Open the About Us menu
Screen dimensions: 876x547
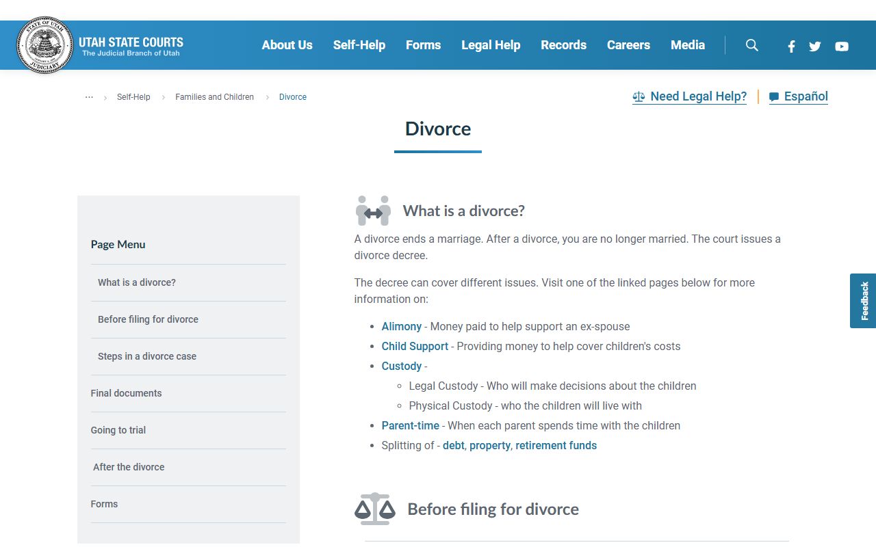point(287,45)
